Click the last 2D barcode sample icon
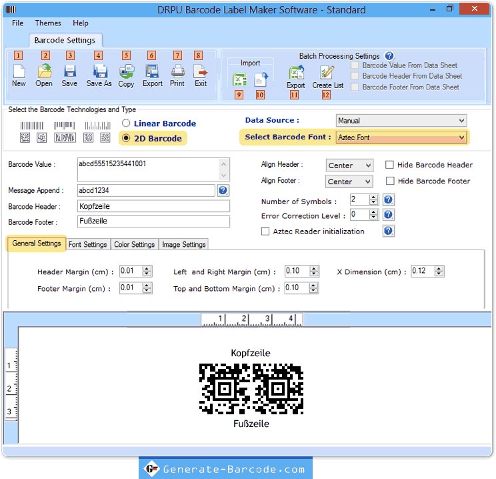This screenshot has height=479, width=496. [105, 137]
